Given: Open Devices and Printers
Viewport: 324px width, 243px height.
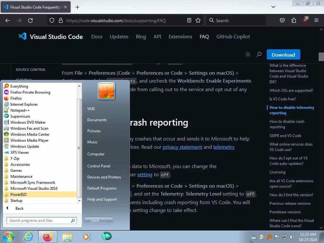Looking at the screenshot, I should (104, 177).
